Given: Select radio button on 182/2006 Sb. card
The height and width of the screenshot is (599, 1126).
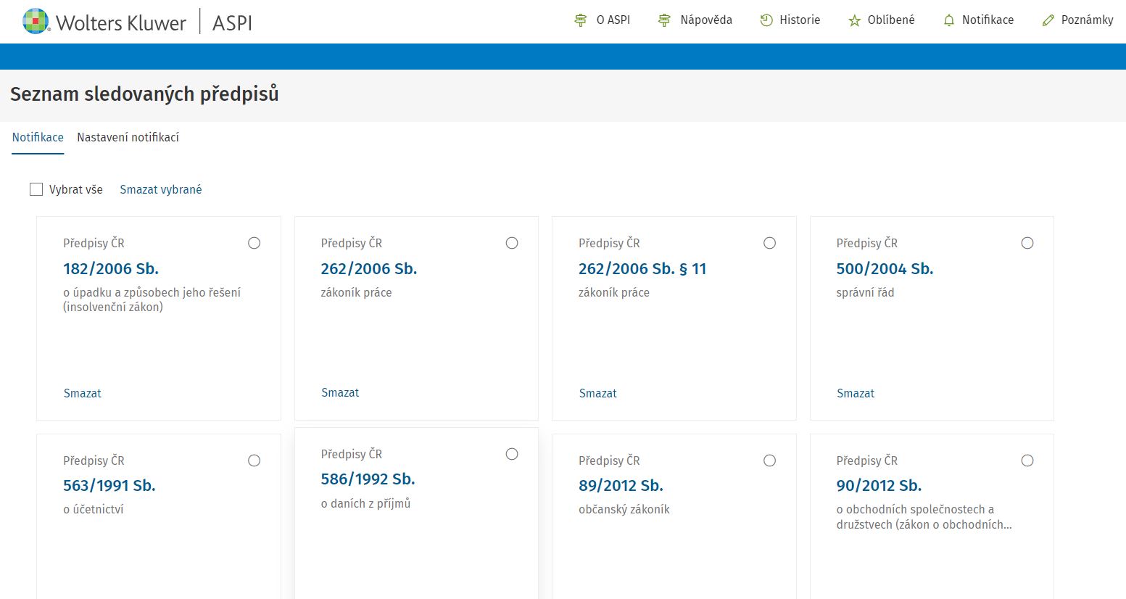Looking at the screenshot, I should (254, 243).
